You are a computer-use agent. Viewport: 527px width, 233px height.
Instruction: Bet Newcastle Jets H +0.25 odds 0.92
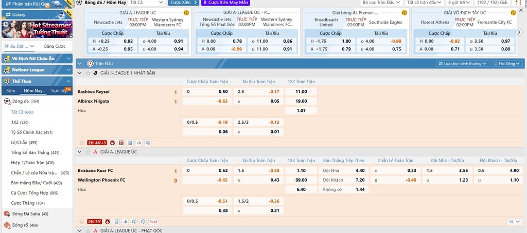pyautogui.click(x=112, y=41)
